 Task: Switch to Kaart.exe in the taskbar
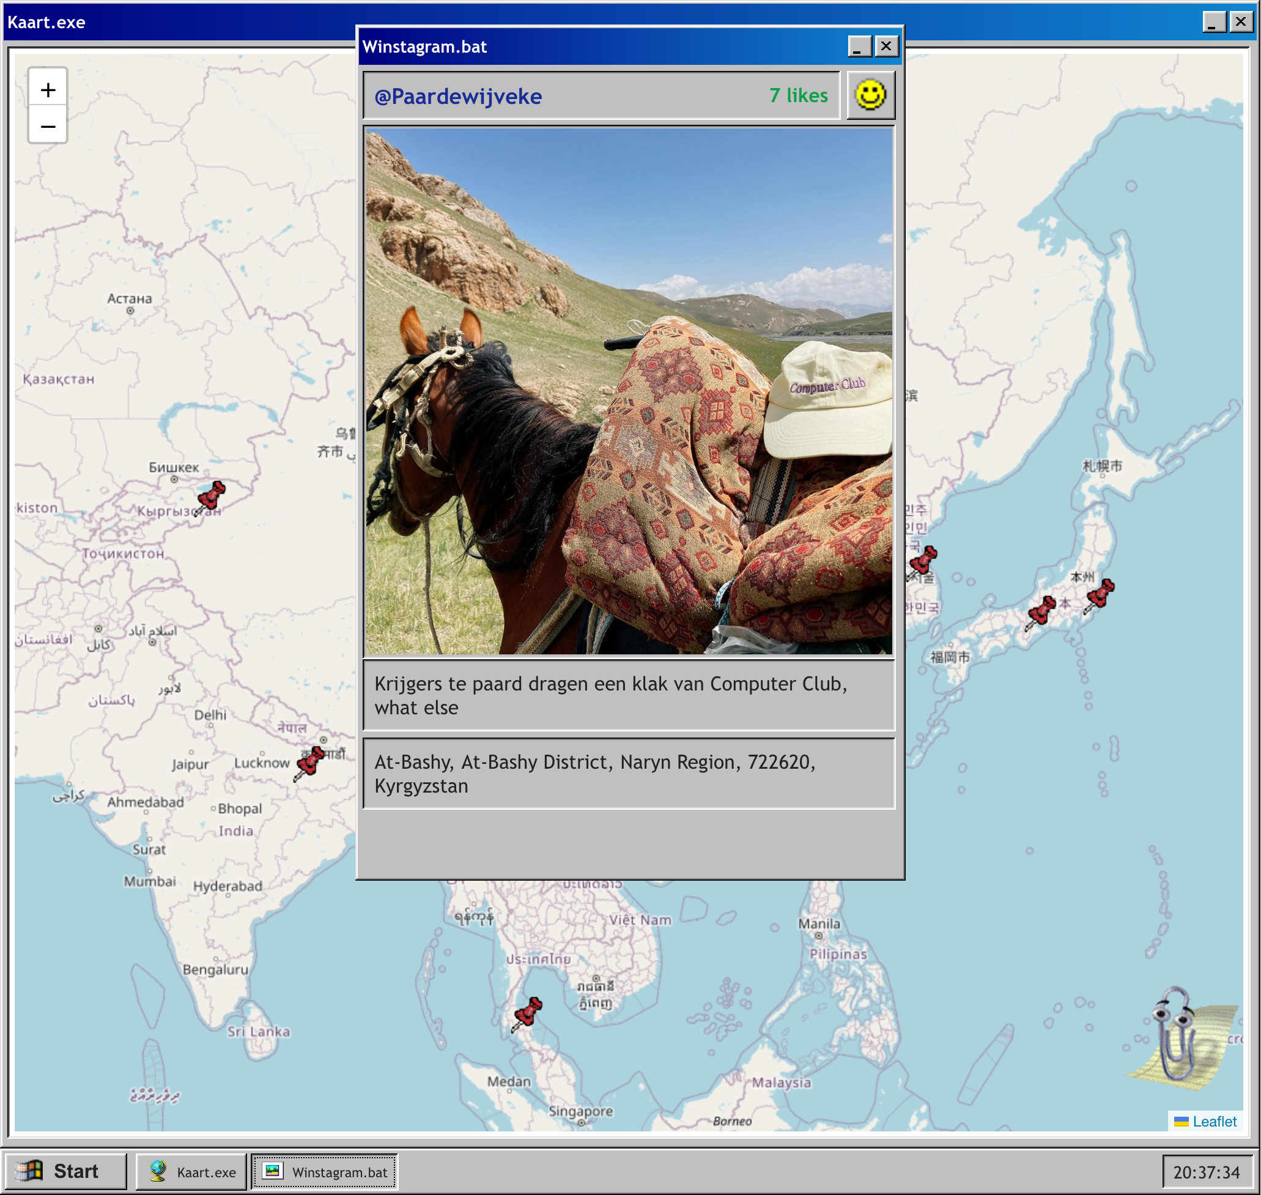pos(191,1171)
